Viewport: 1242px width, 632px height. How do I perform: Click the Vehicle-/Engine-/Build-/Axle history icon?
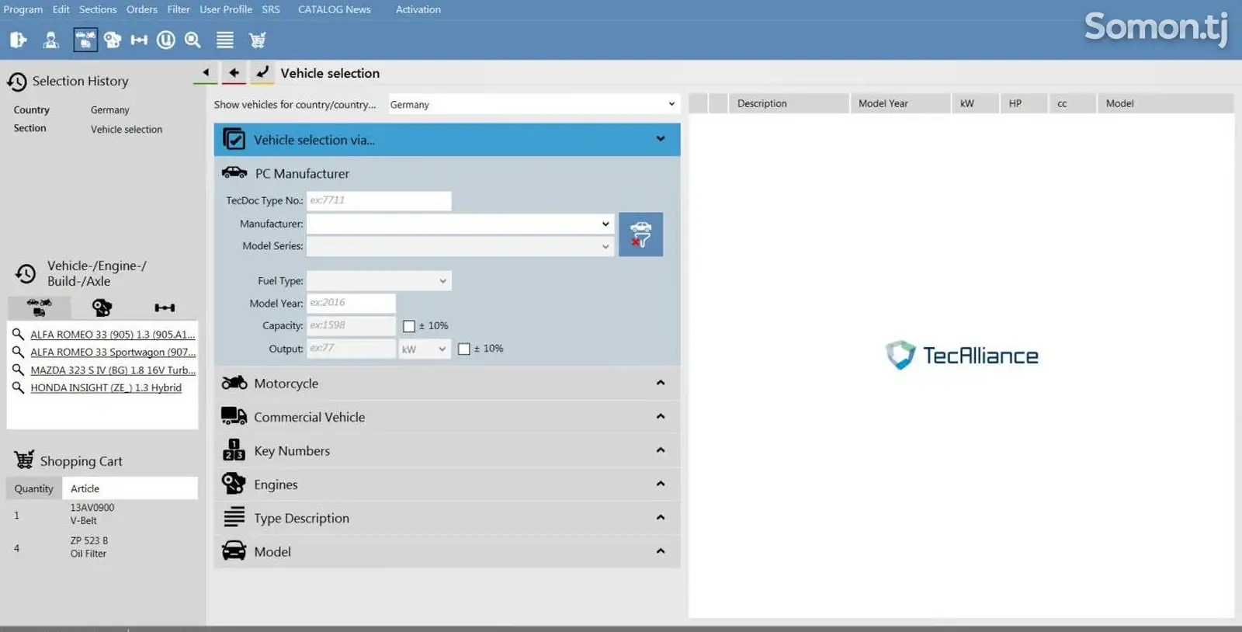(26, 273)
